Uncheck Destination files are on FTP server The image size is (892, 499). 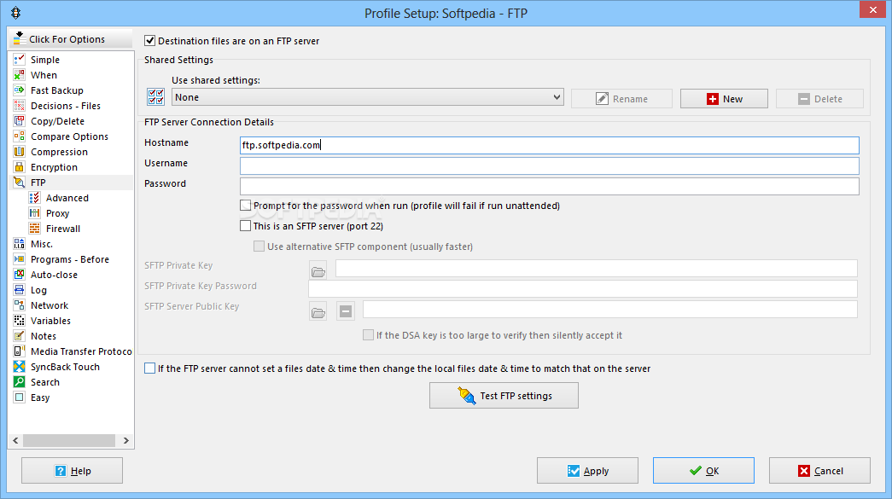tap(149, 40)
